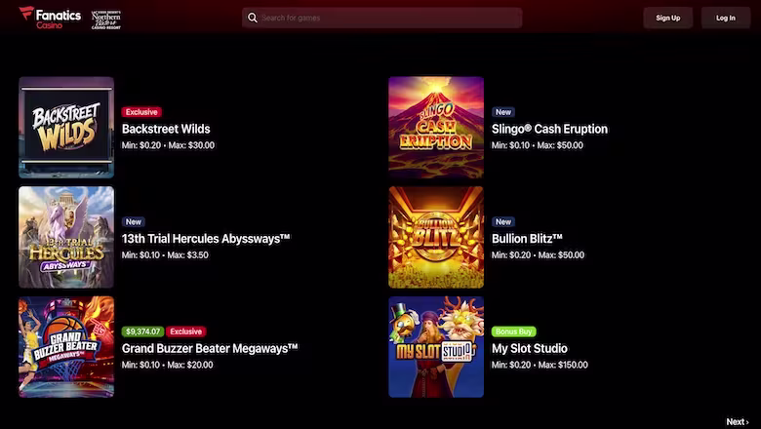The image size is (761, 429).
Task: Open the Grand Buzzer Beater Megaways thumbnail
Action: pos(66,347)
